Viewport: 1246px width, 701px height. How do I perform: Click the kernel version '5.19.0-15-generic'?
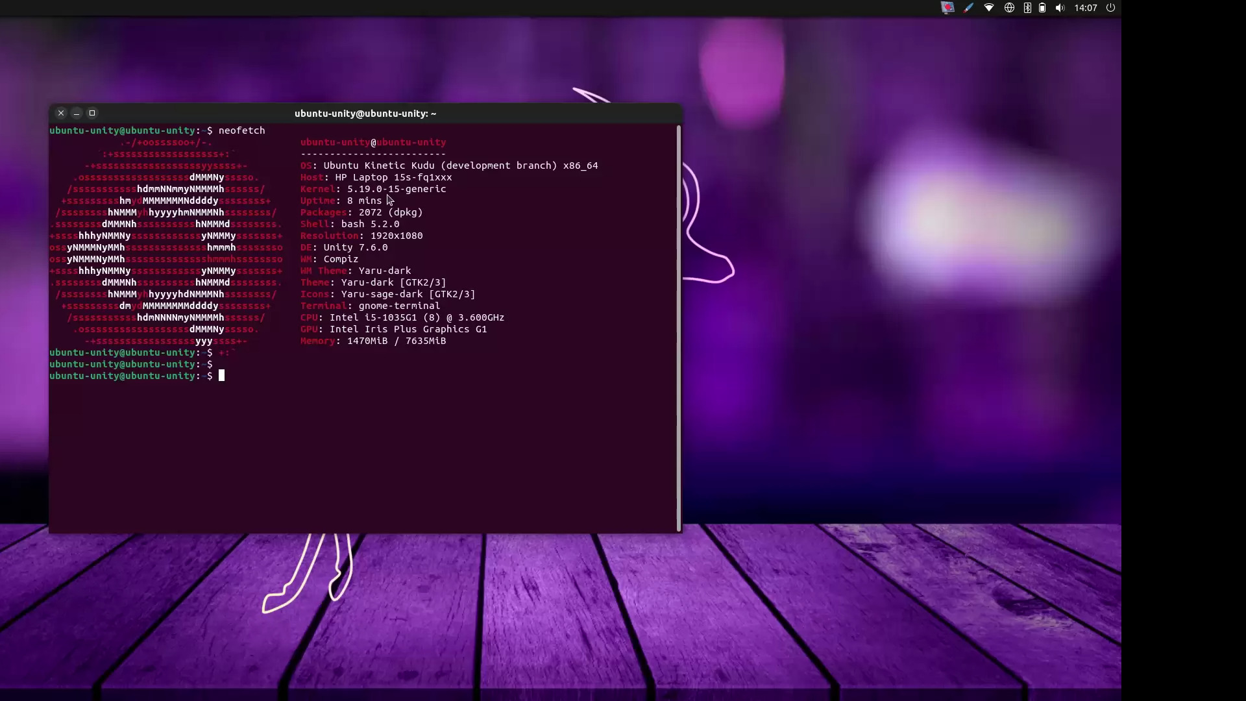(397, 189)
